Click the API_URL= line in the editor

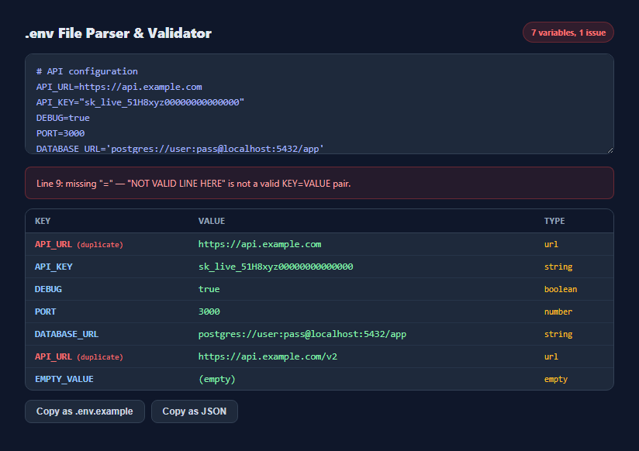tap(119, 87)
